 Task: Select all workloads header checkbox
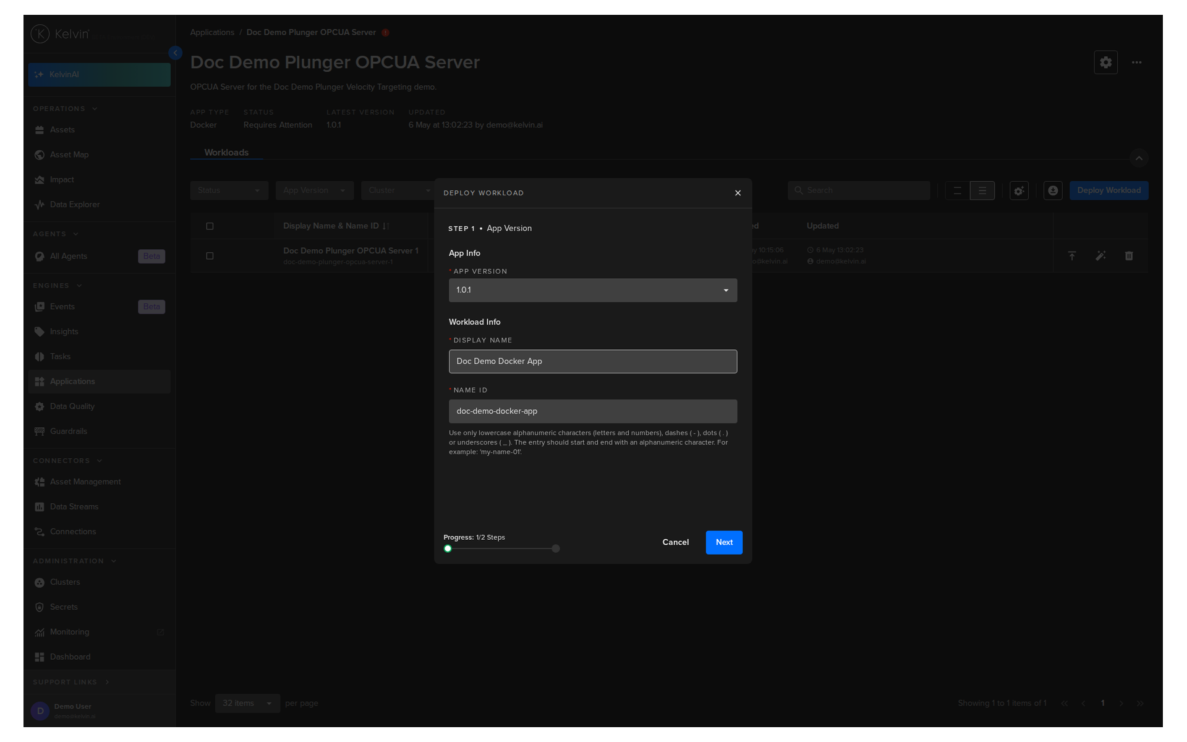(210, 226)
